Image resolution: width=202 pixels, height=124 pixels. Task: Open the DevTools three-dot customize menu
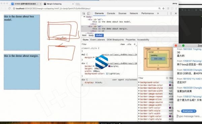(171, 13)
